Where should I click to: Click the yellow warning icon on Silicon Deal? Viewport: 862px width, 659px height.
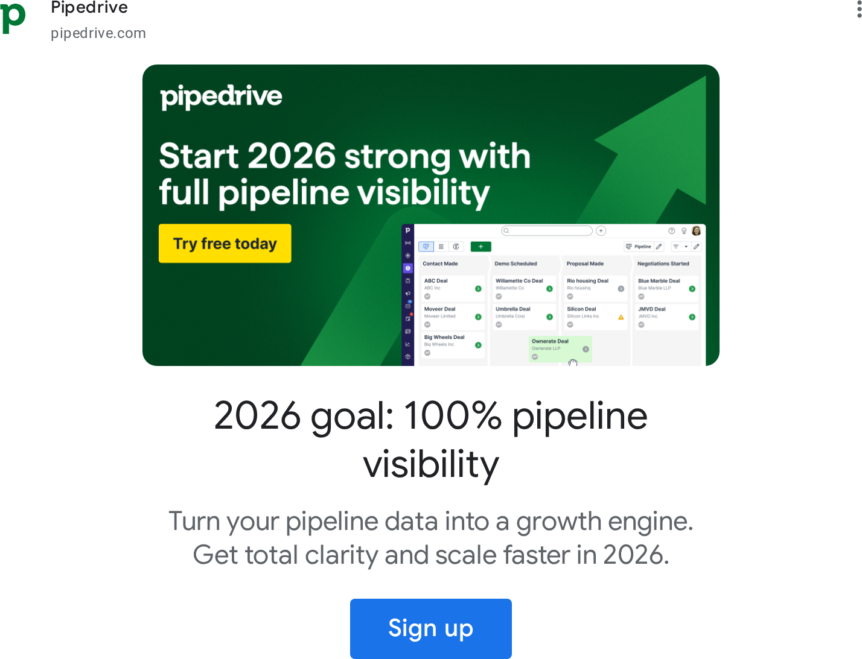point(621,317)
